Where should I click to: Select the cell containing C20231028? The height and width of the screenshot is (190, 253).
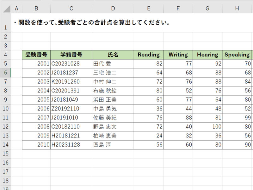pos(71,64)
